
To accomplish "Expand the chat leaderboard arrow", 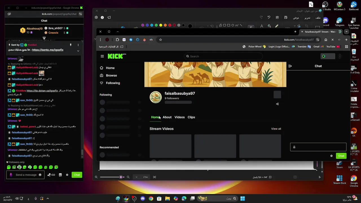I will 44,38.
